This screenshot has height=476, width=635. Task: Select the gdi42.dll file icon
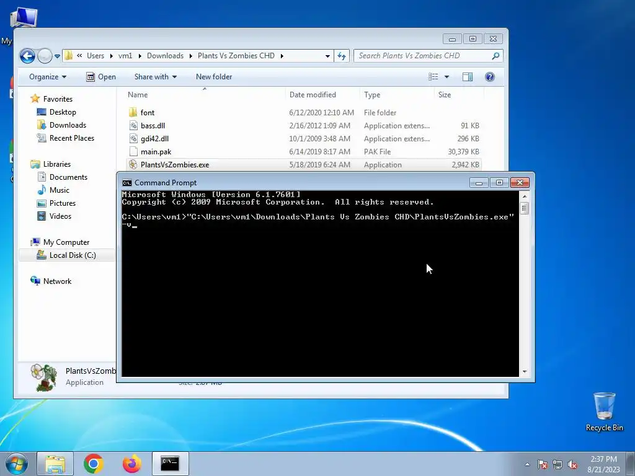coord(133,138)
